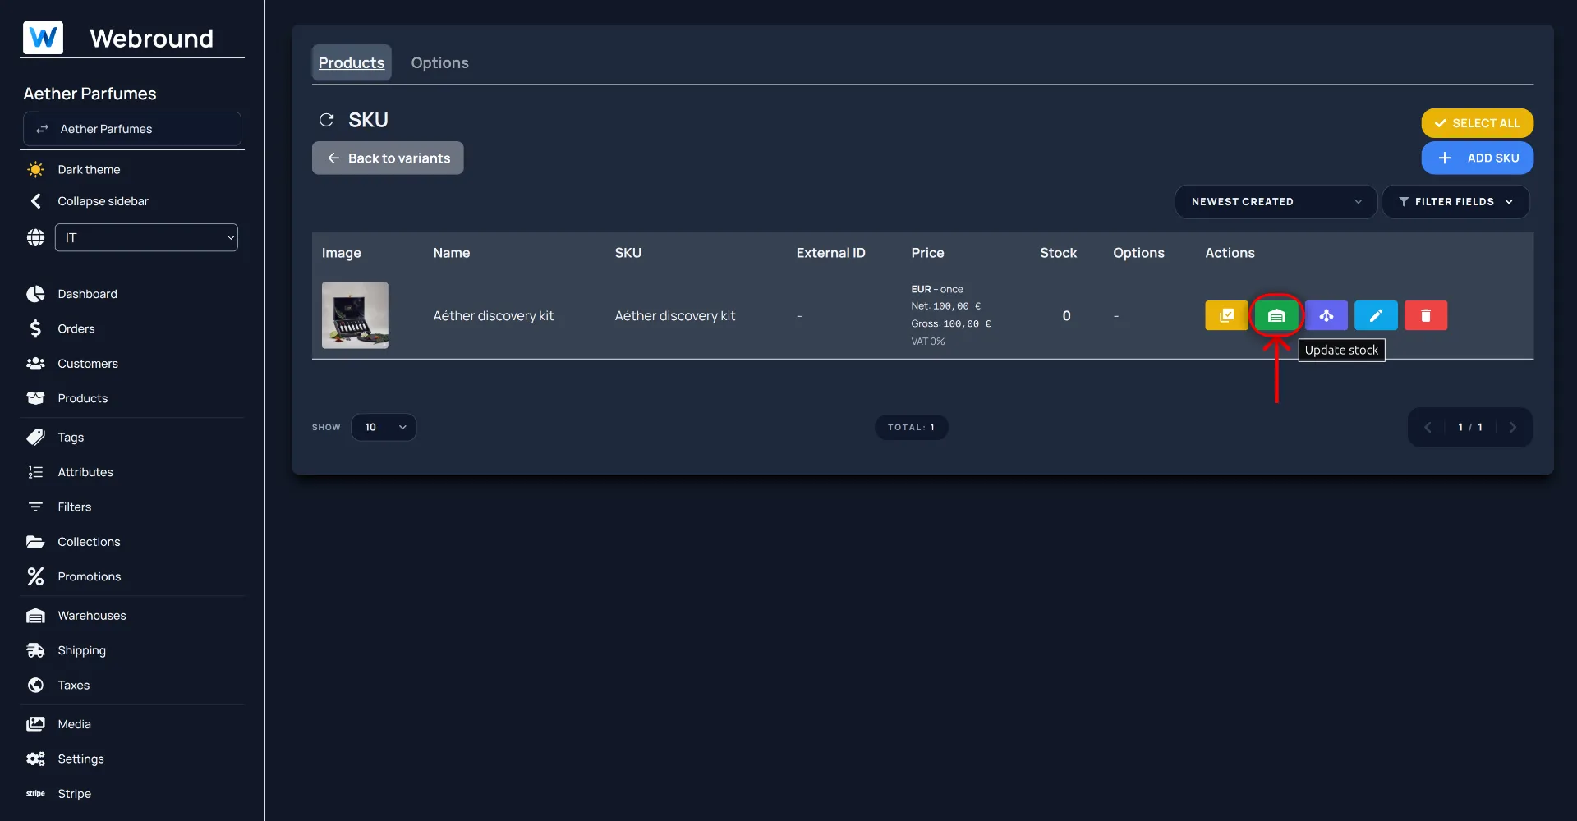The image size is (1577, 821).
Task: Click the blue pencil edit icon
Action: (1376, 315)
